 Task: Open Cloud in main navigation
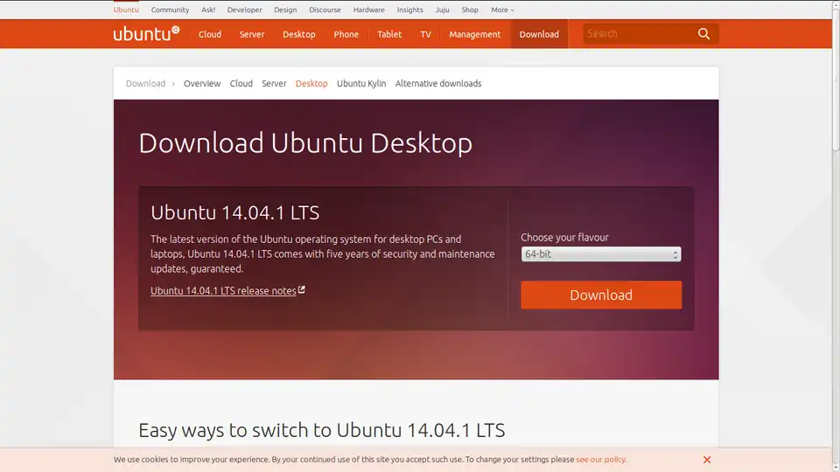[210, 34]
